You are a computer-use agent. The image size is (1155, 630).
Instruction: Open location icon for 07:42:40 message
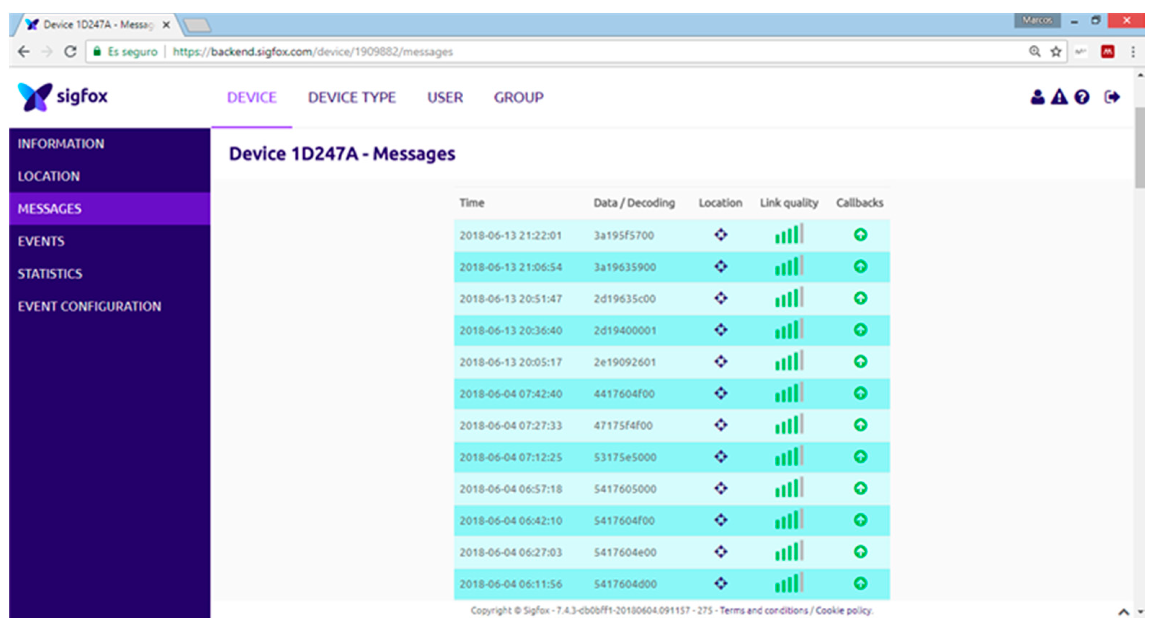pos(721,393)
